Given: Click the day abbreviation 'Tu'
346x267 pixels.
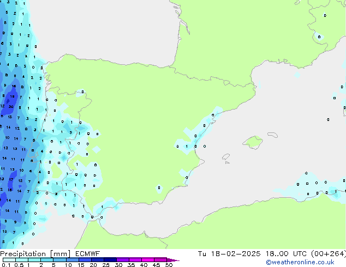Looking at the screenshot, I should [202, 254].
